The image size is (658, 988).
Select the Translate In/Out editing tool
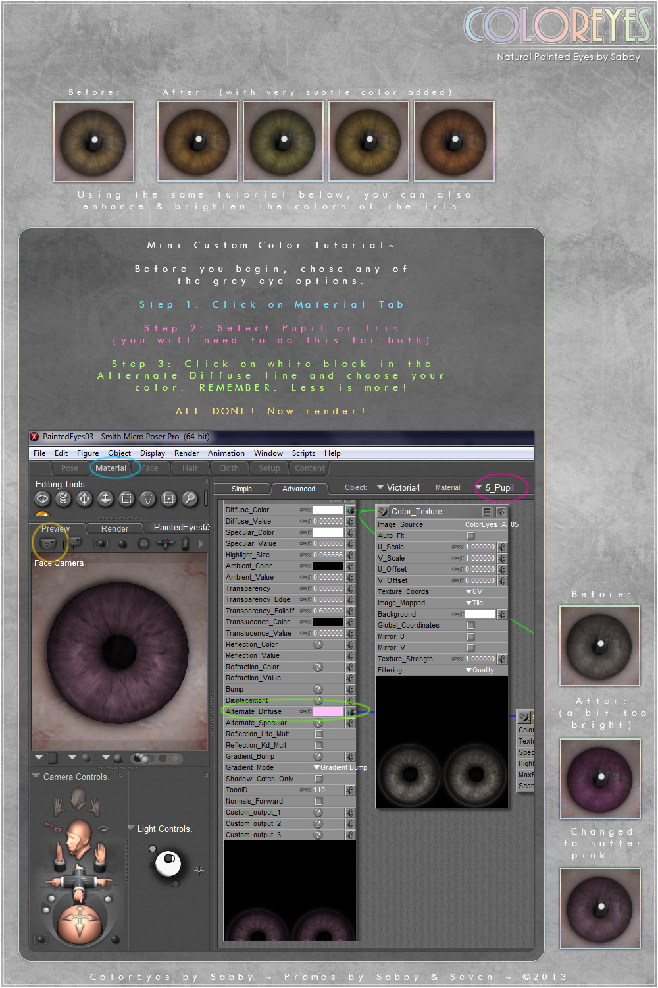point(105,499)
